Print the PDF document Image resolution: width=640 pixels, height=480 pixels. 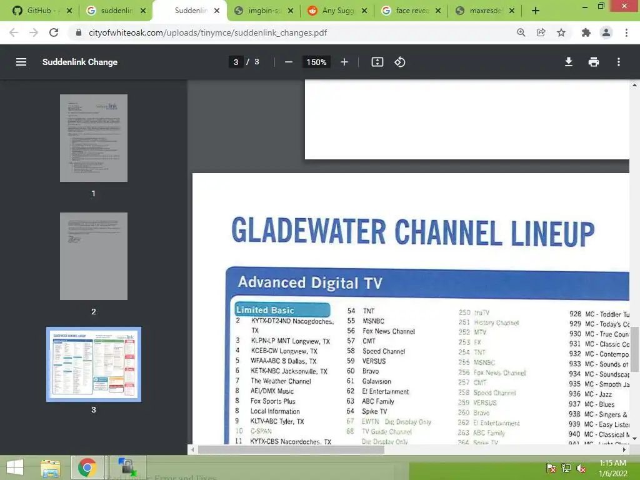594,62
